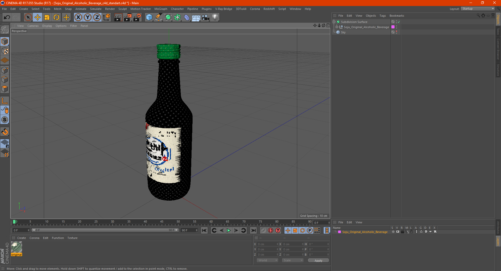Open the Mesh menu

coord(57,9)
